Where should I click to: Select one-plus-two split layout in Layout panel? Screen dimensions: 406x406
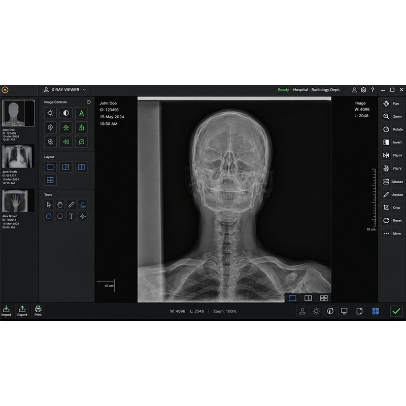(x=66, y=167)
